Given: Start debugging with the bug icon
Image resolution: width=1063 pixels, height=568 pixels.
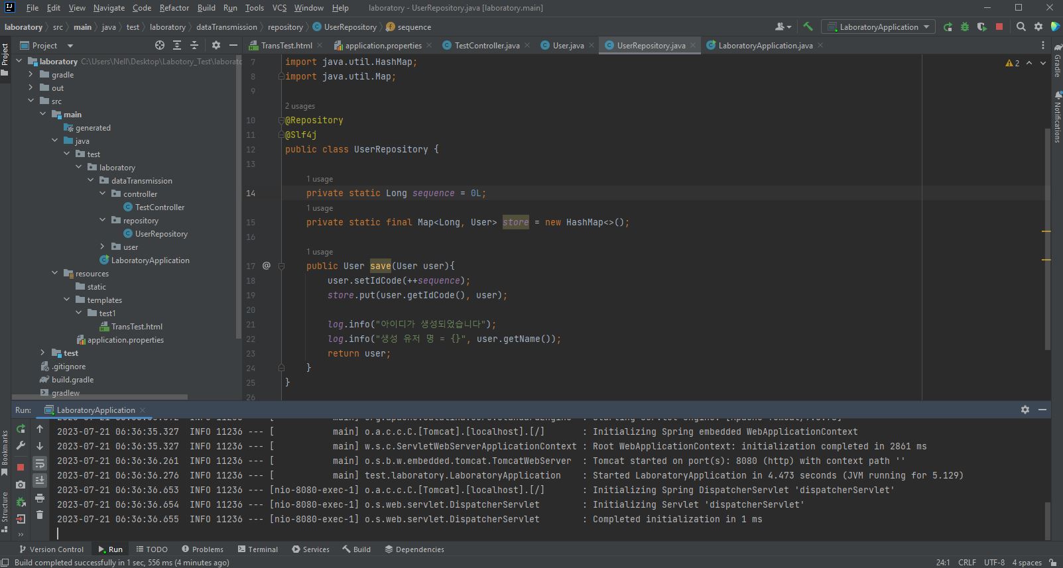Looking at the screenshot, I should click(965, 27).
